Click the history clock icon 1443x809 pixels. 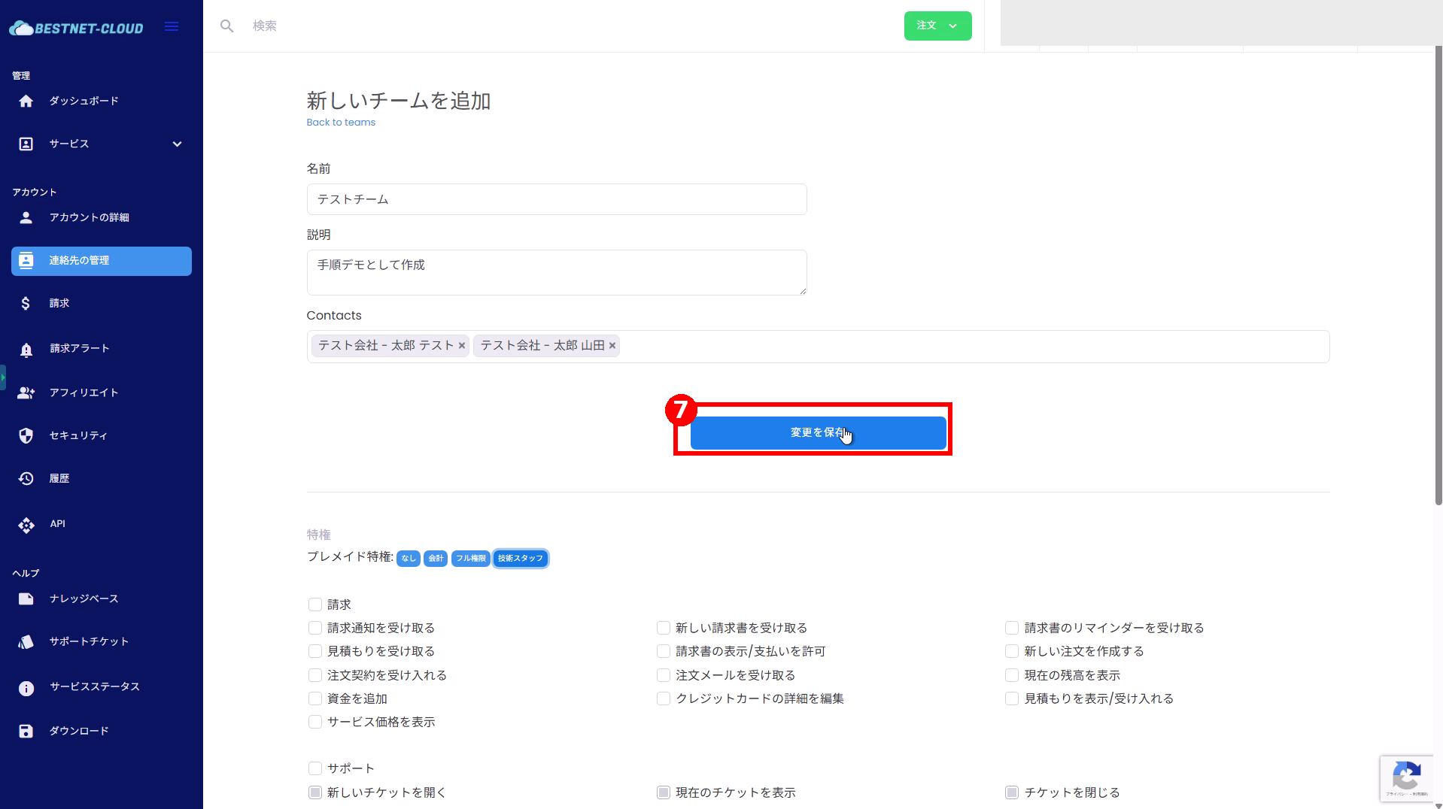pos(26,478)
